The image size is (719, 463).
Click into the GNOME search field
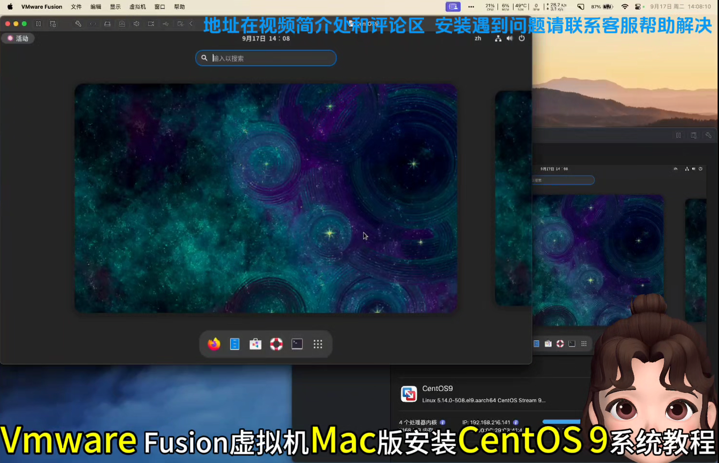pos(266,58)
